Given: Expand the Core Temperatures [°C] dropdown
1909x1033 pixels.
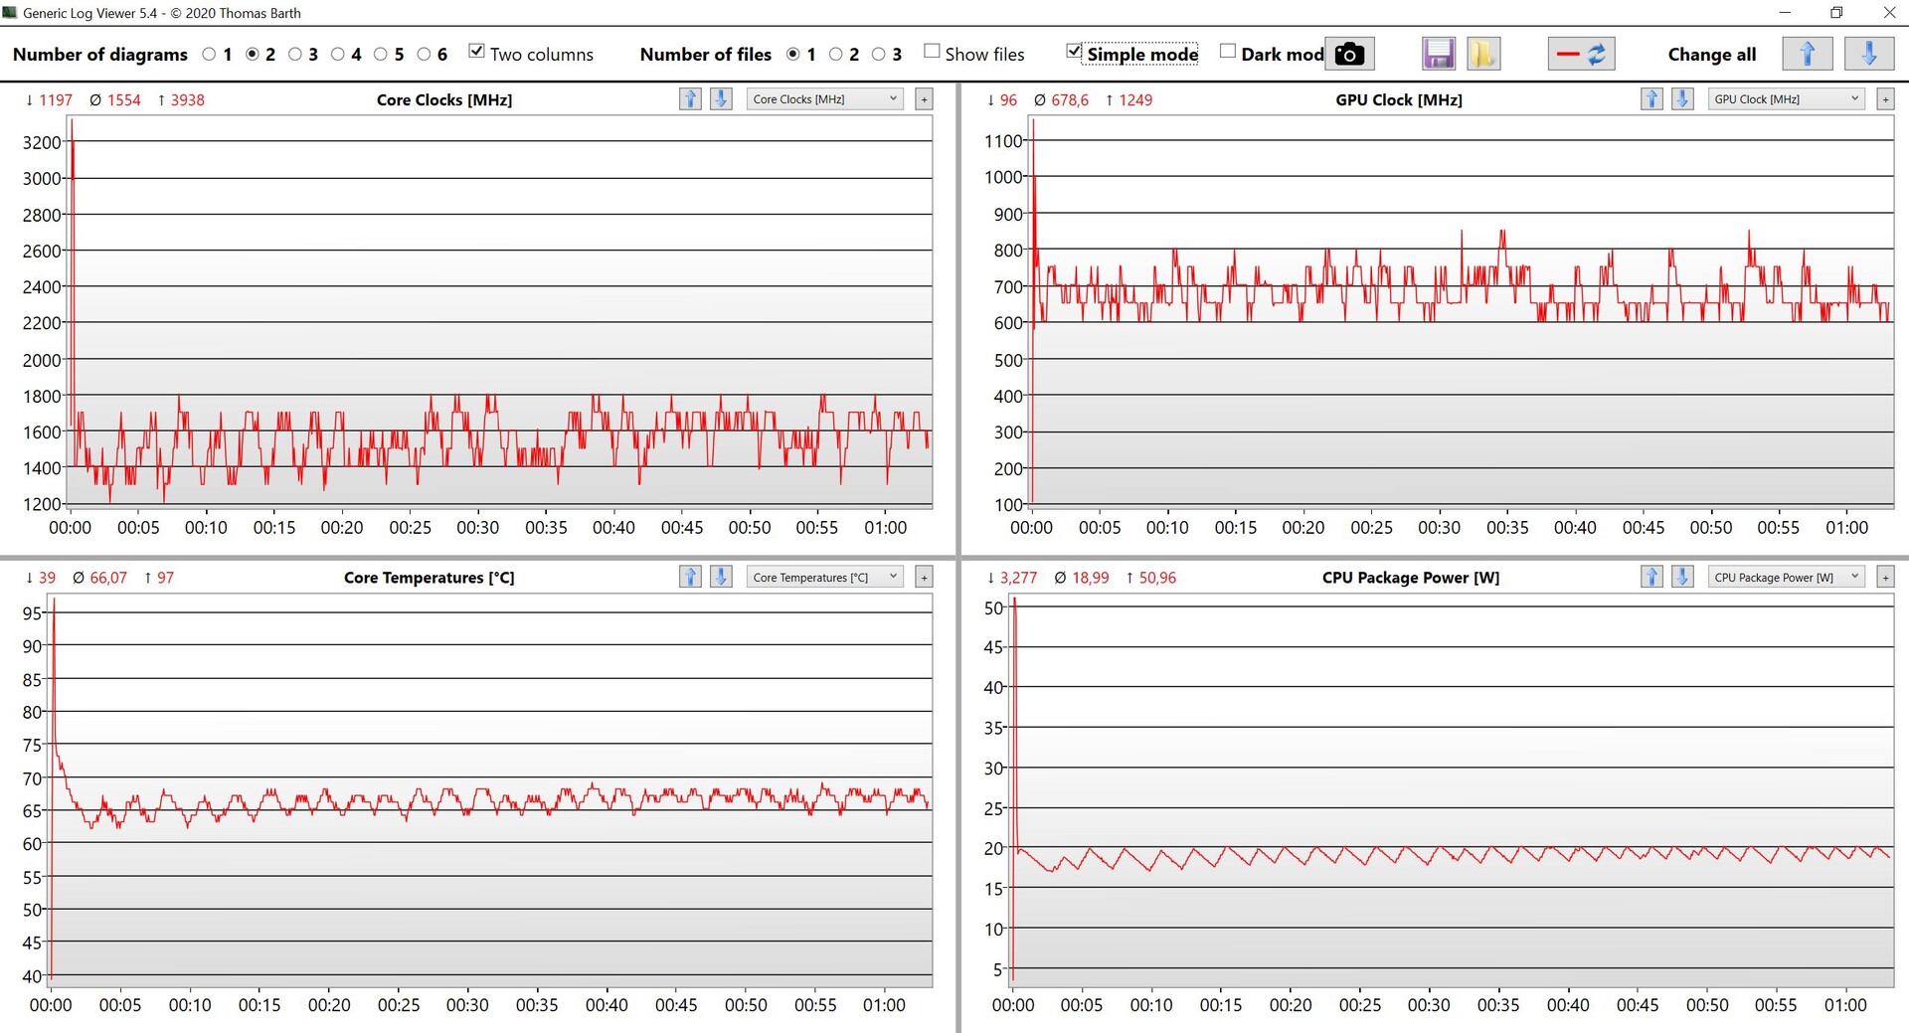Looking at the screenshot, I should 824,578.
